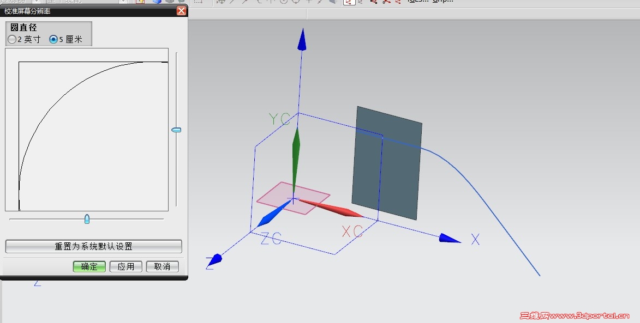Select the 5 厘米 circle diameter option
This screenshot has width=640, height=323.
(x=65, y=40)
